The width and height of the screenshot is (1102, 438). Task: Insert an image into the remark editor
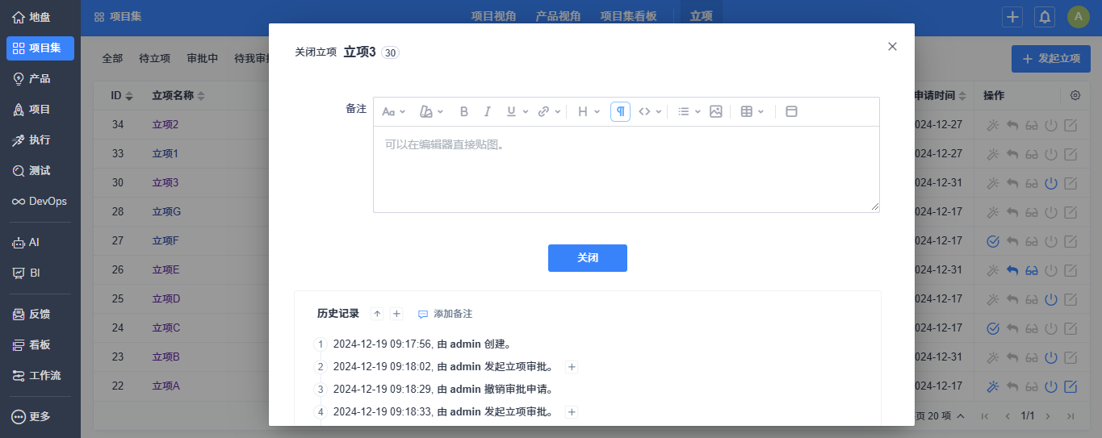(715, 112)
